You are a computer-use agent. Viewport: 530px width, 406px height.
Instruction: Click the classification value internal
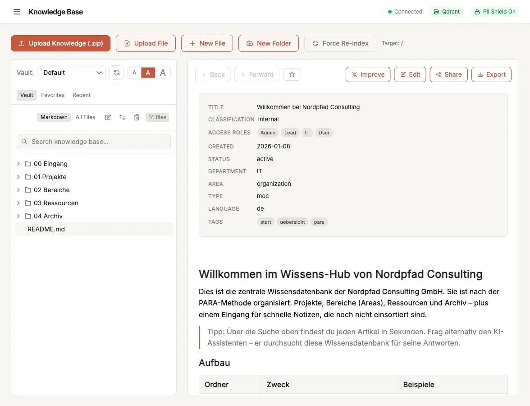coord(269,120)
